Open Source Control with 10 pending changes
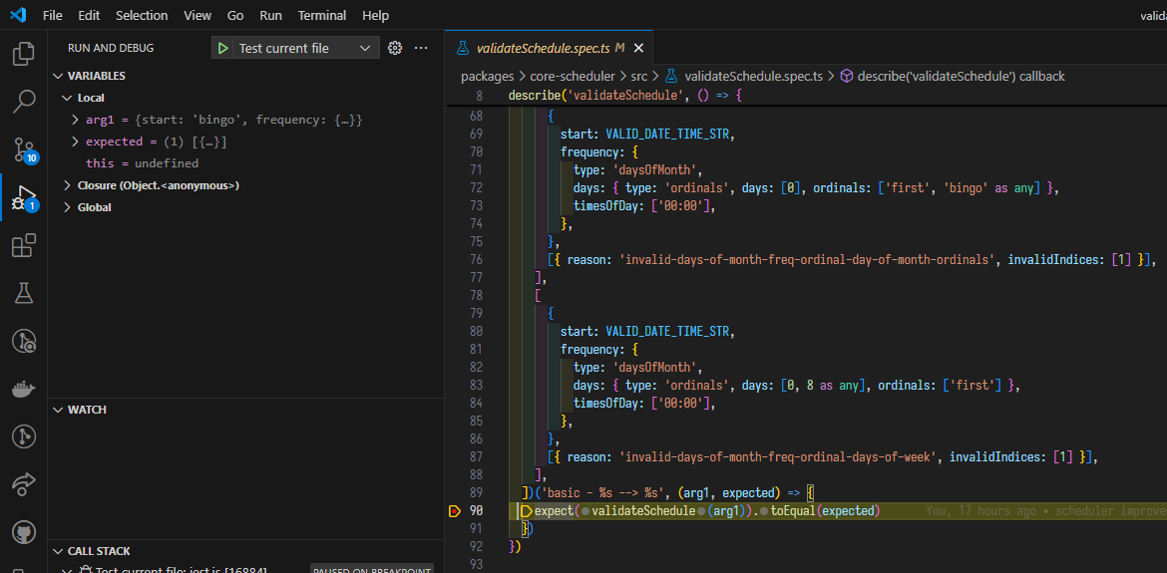1167x573 pixels. point(24,149)
